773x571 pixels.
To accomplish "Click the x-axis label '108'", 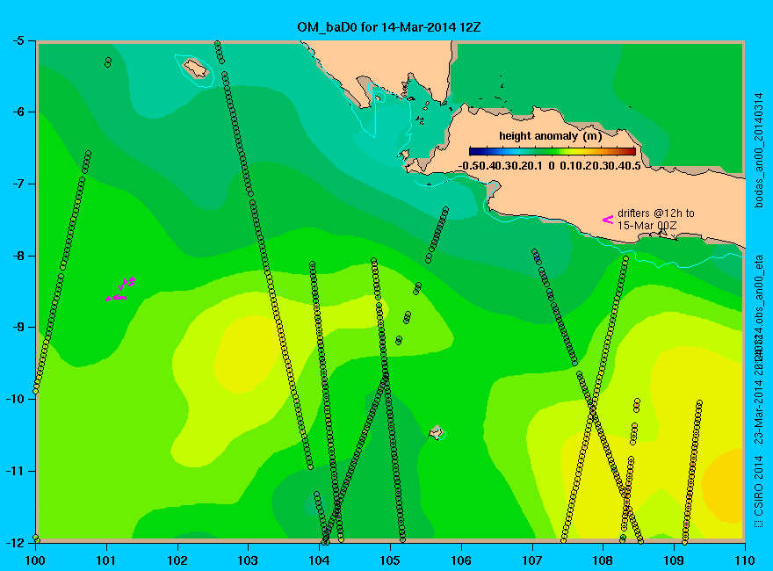I will point(603,560).
